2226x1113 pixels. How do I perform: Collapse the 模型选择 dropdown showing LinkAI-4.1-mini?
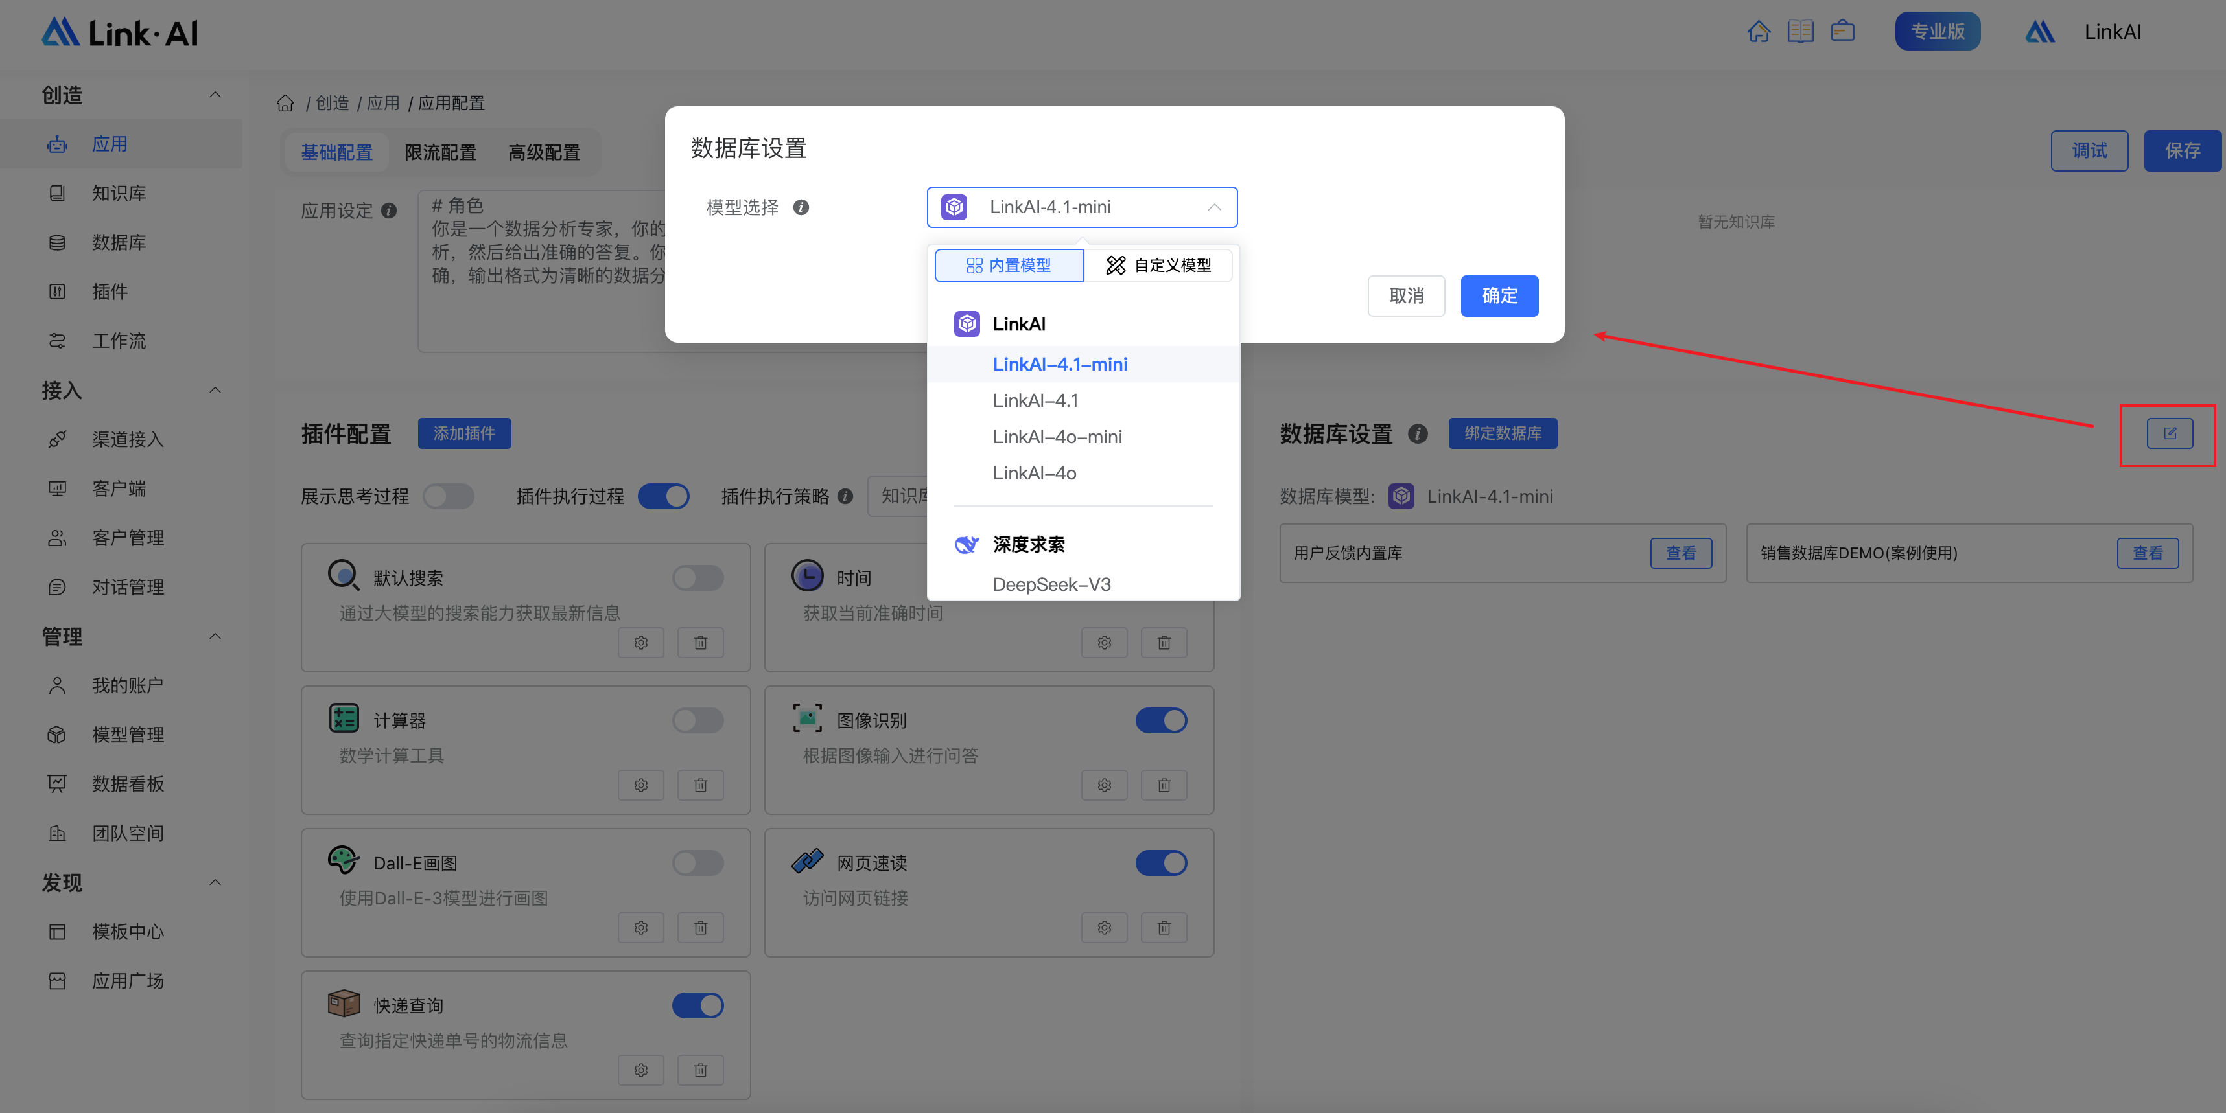[x=1082, y=207]
